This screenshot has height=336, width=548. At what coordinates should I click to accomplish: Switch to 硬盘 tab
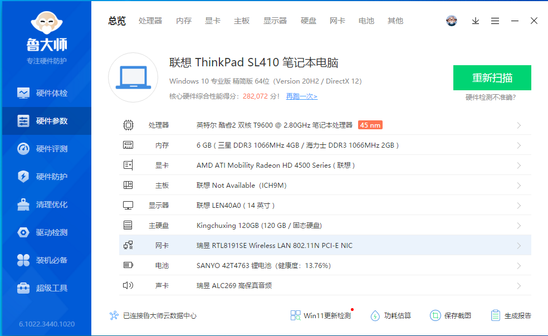click(x=309, y=21)
